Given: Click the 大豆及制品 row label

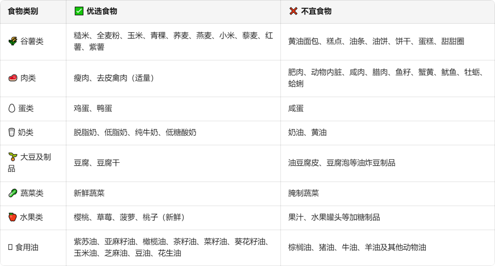Looking at the screenshot, I should [x=29, y=163].
